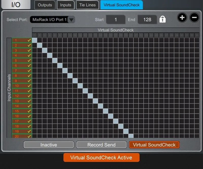
Task: Select input channel 14 row label
Action: pos(22,106)
